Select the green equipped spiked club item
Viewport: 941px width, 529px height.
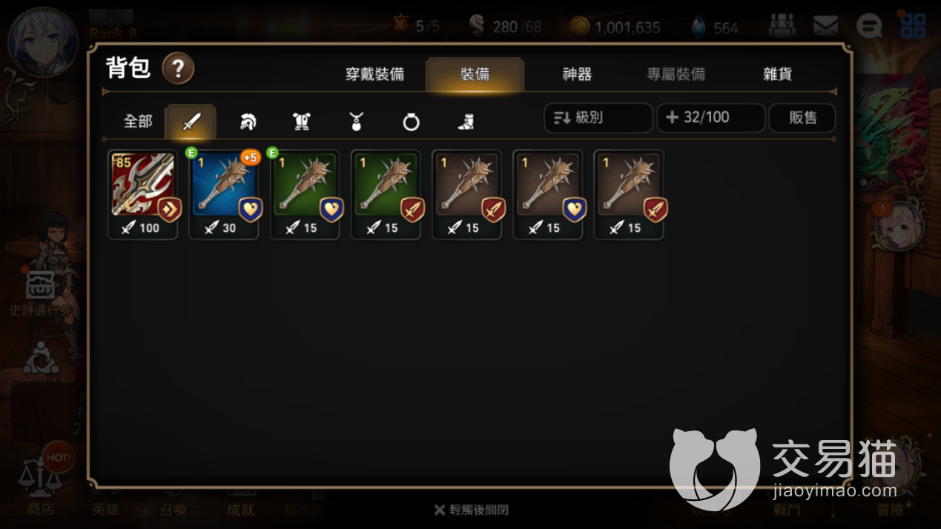click(305, 195)
